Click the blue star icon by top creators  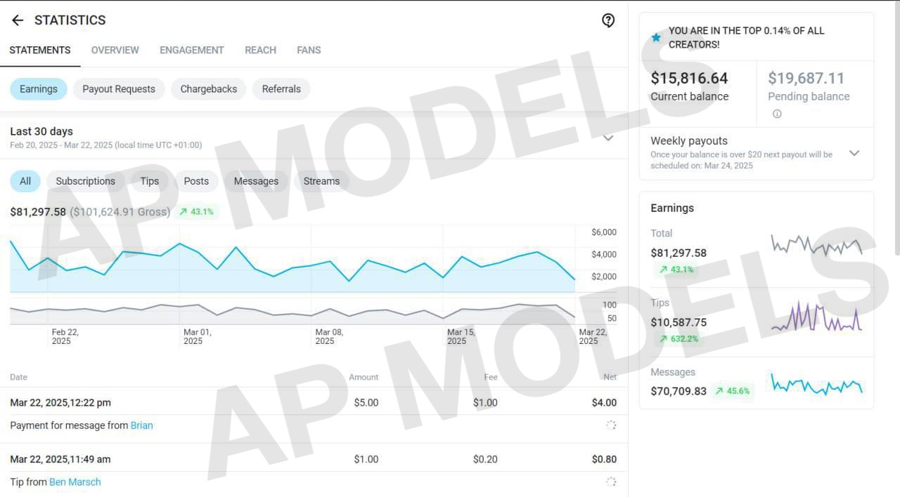coord(656,38)
